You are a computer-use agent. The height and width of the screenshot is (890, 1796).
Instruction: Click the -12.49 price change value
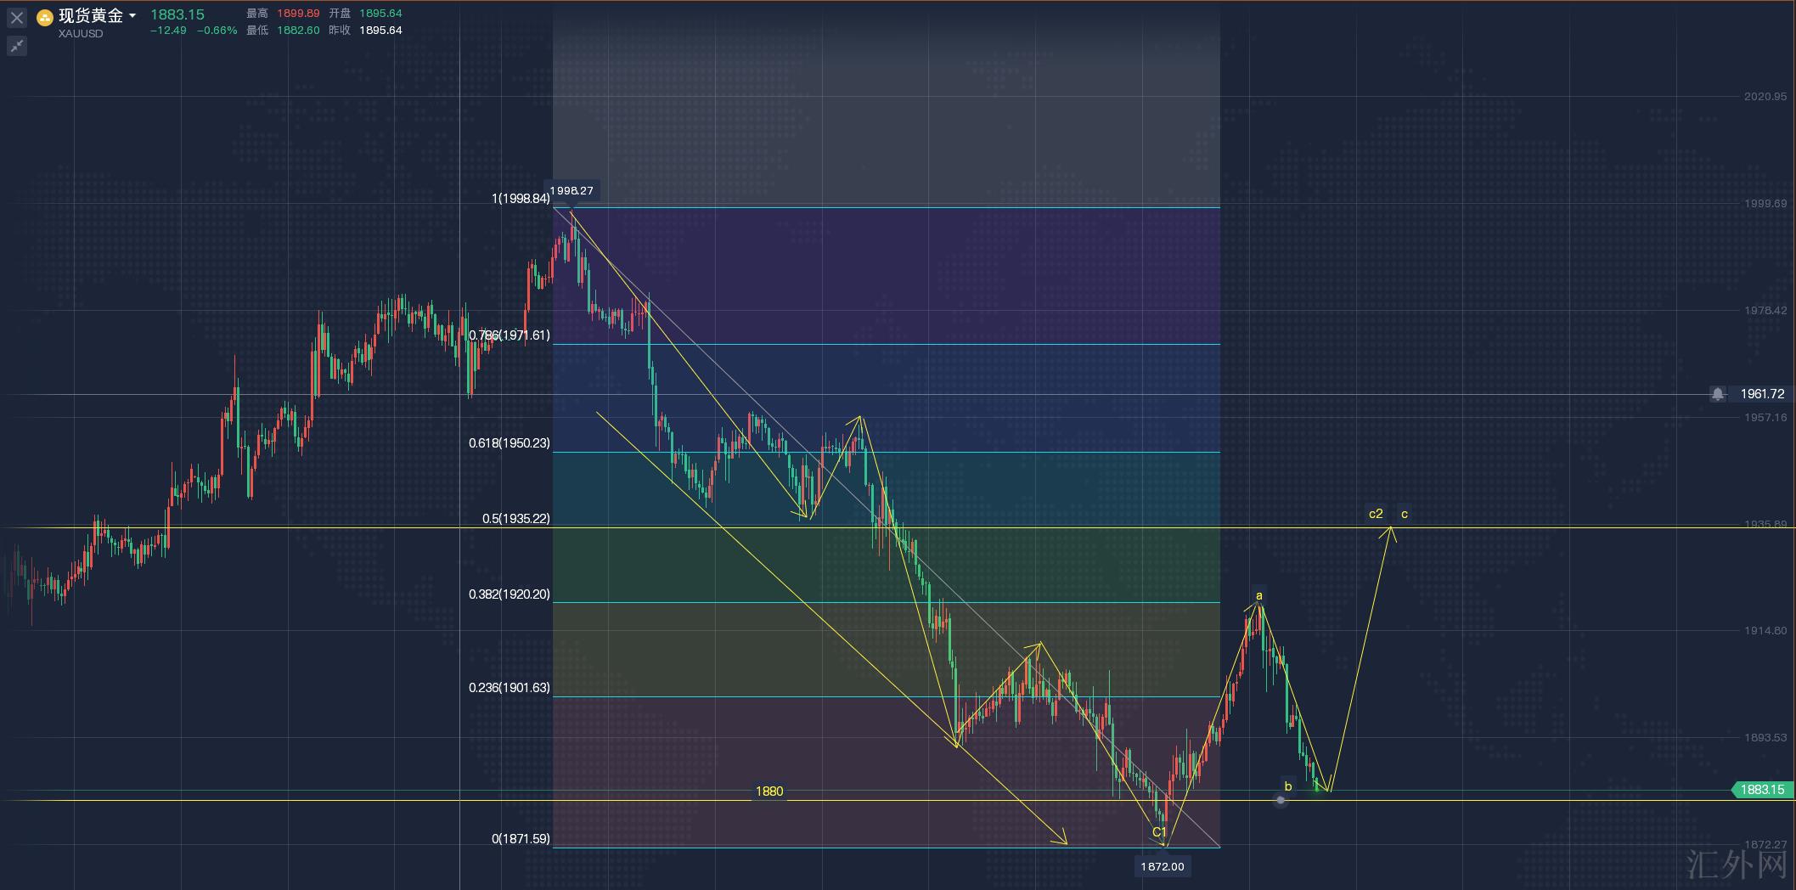(x=168, y=31)
